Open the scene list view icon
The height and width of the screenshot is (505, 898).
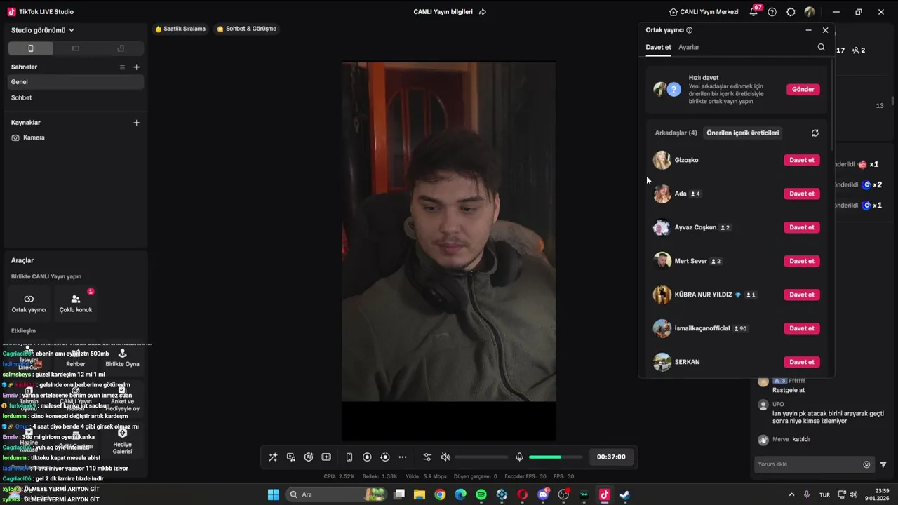[121, 67]
